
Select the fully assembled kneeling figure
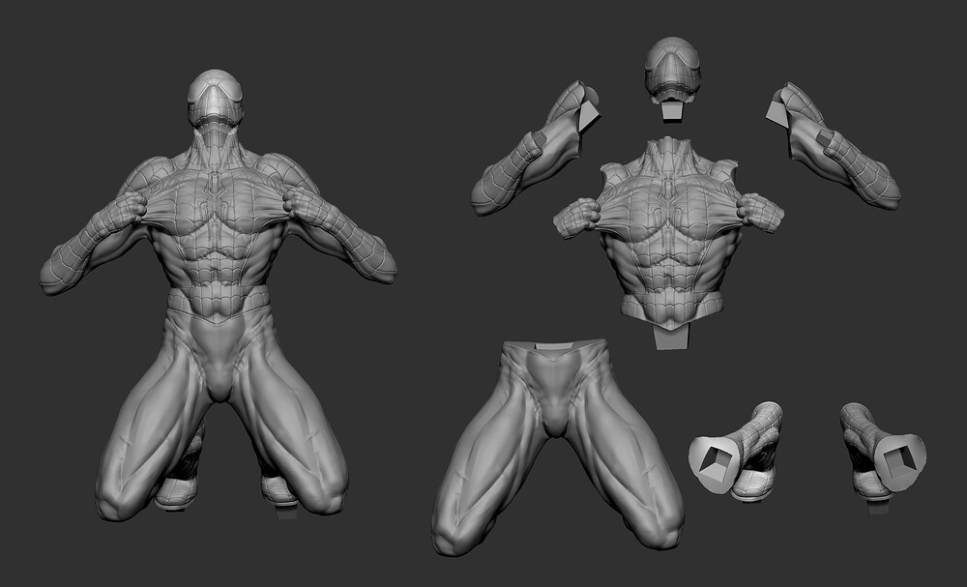coord(217,295)
